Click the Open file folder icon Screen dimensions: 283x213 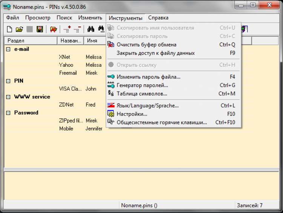point(19,29)
